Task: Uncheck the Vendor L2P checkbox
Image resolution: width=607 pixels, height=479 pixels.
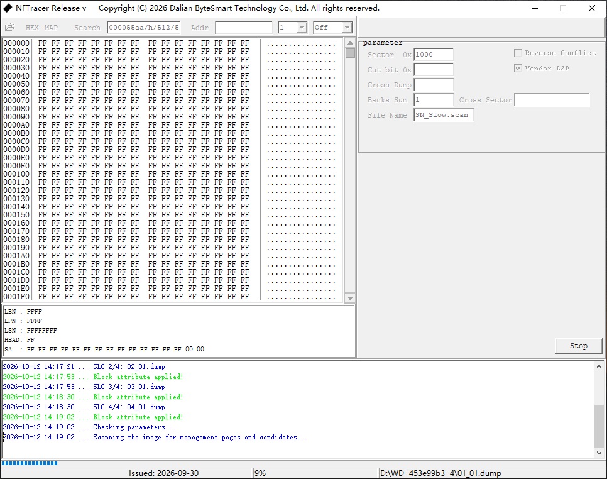Action: [518, 68]
